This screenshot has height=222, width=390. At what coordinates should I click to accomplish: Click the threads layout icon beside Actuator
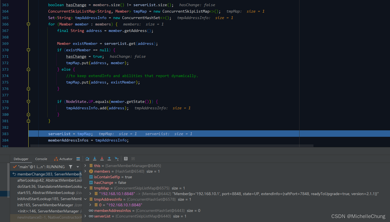(78, 159)
